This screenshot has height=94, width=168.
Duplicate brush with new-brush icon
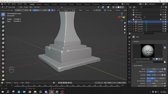159,59
